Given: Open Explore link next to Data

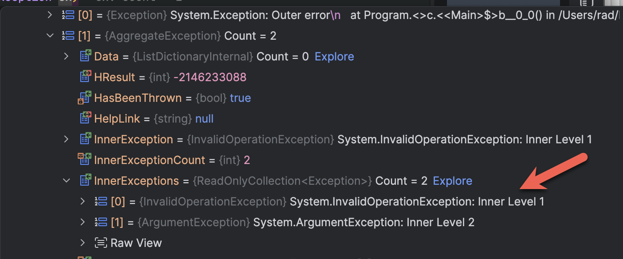Looking at the screenshot, I should (x=334, y=57).
